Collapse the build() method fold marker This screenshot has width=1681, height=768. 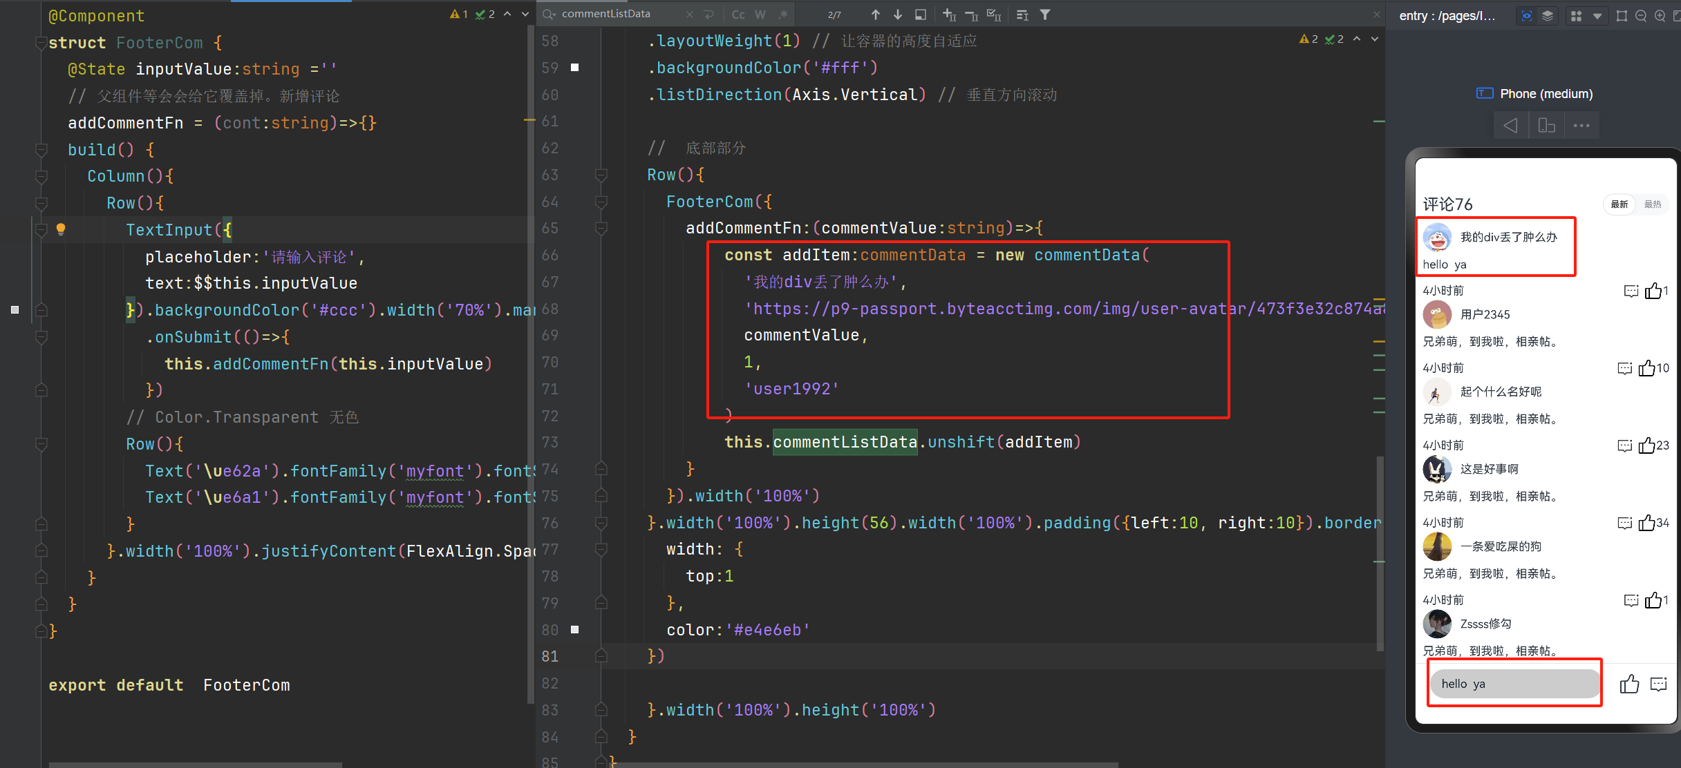click(41, 150)
